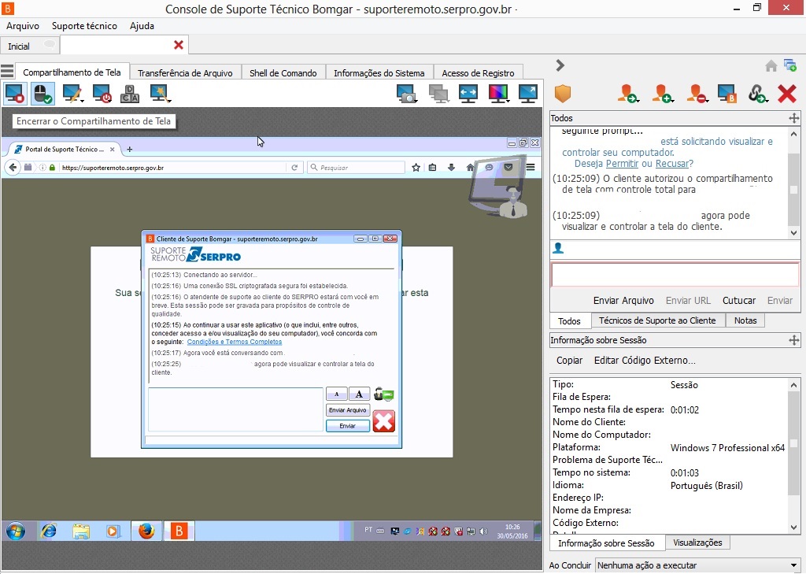Switch to full screen with the expand monitor icon
This screenshot has width=806, height=574.
pos(528,94)
